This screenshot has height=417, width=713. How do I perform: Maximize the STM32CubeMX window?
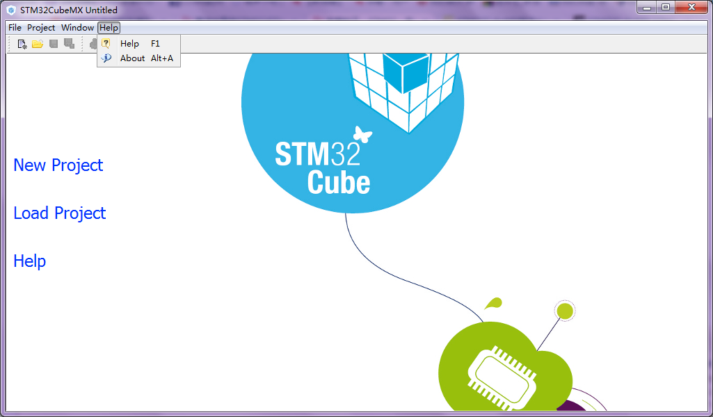click(x=666, y=7)
